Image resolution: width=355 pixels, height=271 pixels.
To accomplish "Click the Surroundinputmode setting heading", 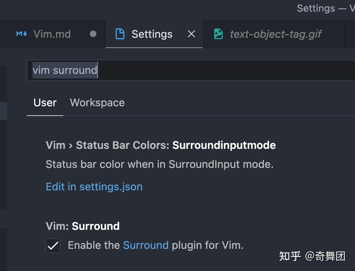I will [x=160, y=145].
